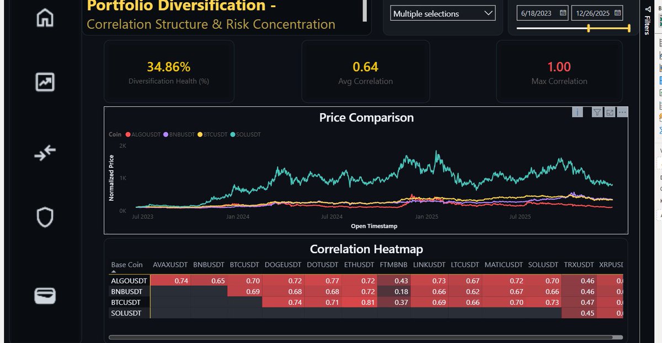Click ALGOUSDT vs BNBUSDT cell 0.65

click(x=209, y=281)
